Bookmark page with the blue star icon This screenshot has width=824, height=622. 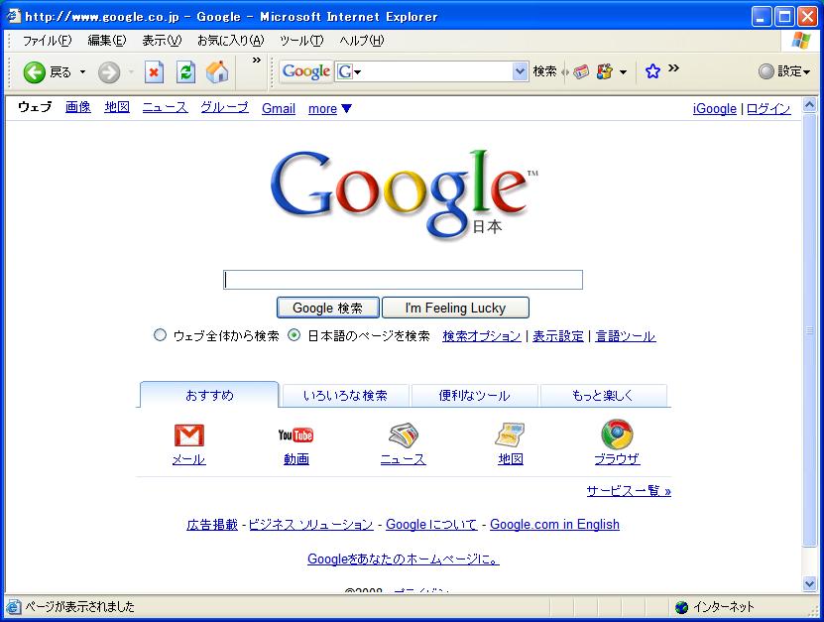click(x=652, y=71)
